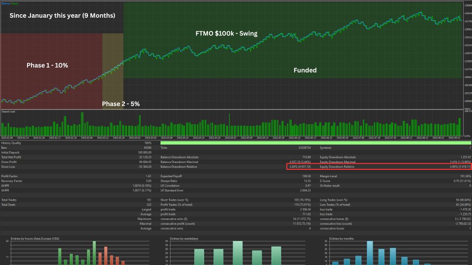Select the Equity Drawdown Relative value "3.99% (5 419.11)"
The width and height of the screenshot is (472, 265).
(460, 167)
